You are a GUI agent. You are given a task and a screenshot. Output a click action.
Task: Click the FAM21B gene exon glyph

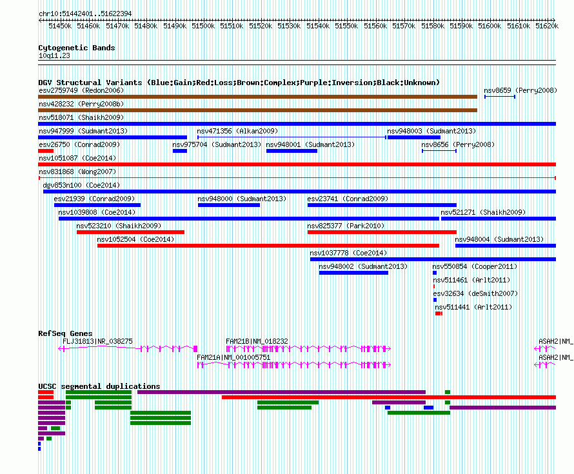tap(308, 349)
